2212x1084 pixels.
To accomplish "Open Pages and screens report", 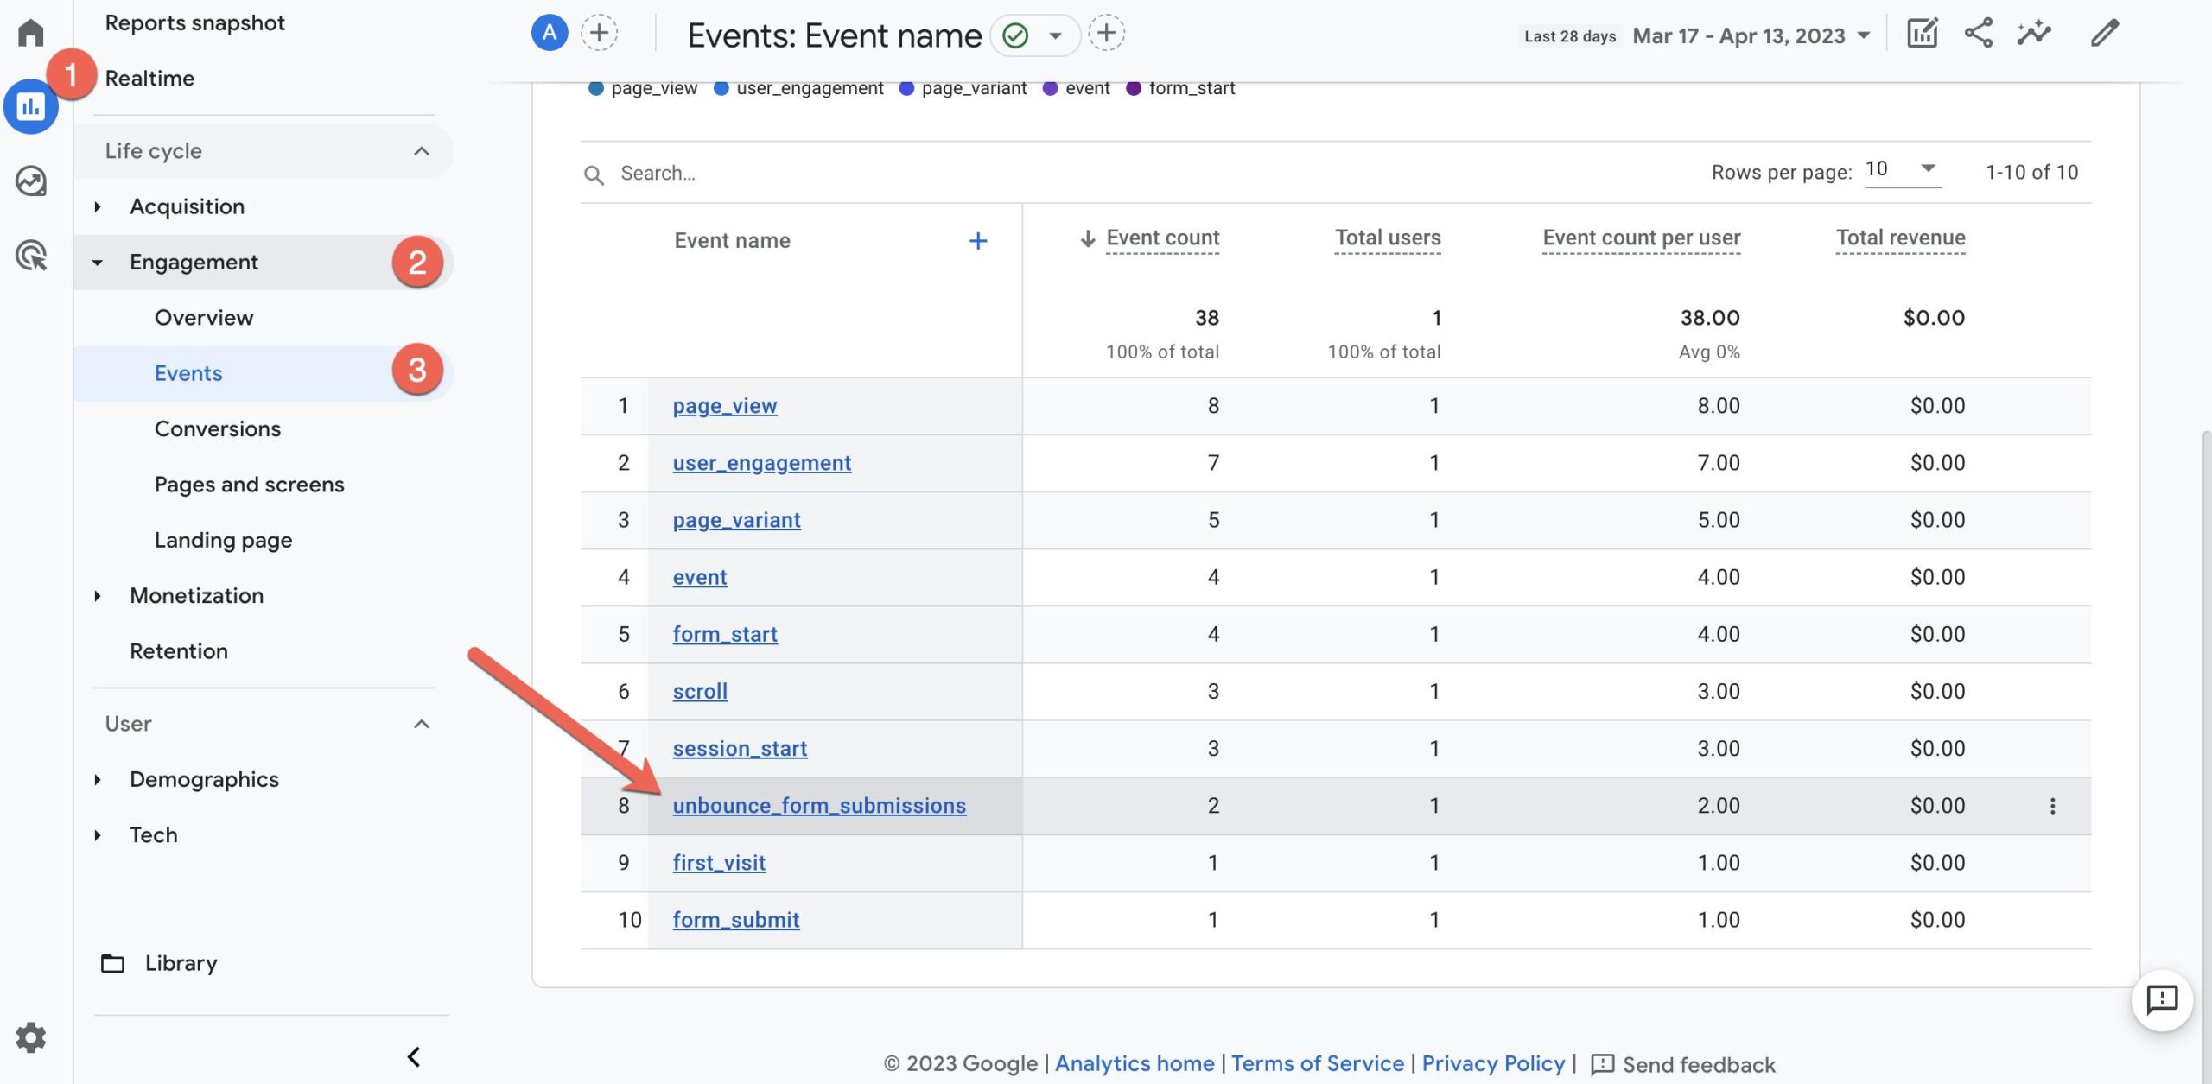I will coord(249,484).
